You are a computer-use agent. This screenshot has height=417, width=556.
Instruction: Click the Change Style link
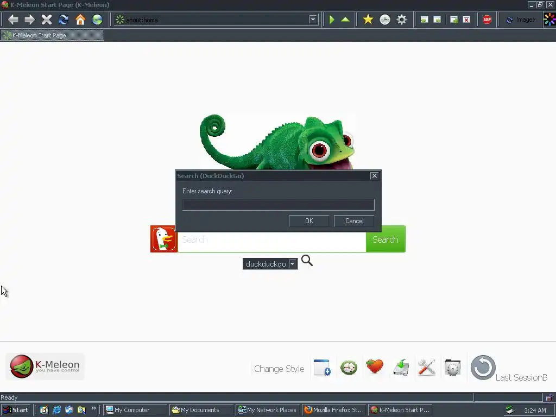tap(279, 369)
